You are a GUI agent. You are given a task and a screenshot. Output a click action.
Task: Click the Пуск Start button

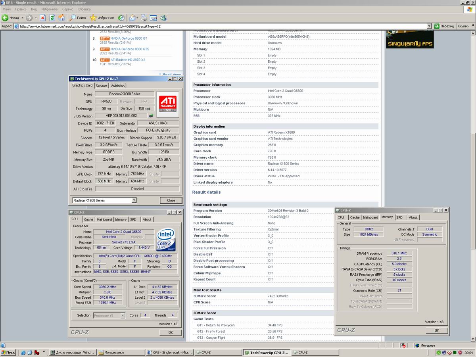pyautogui.click(x=8, y=352)
